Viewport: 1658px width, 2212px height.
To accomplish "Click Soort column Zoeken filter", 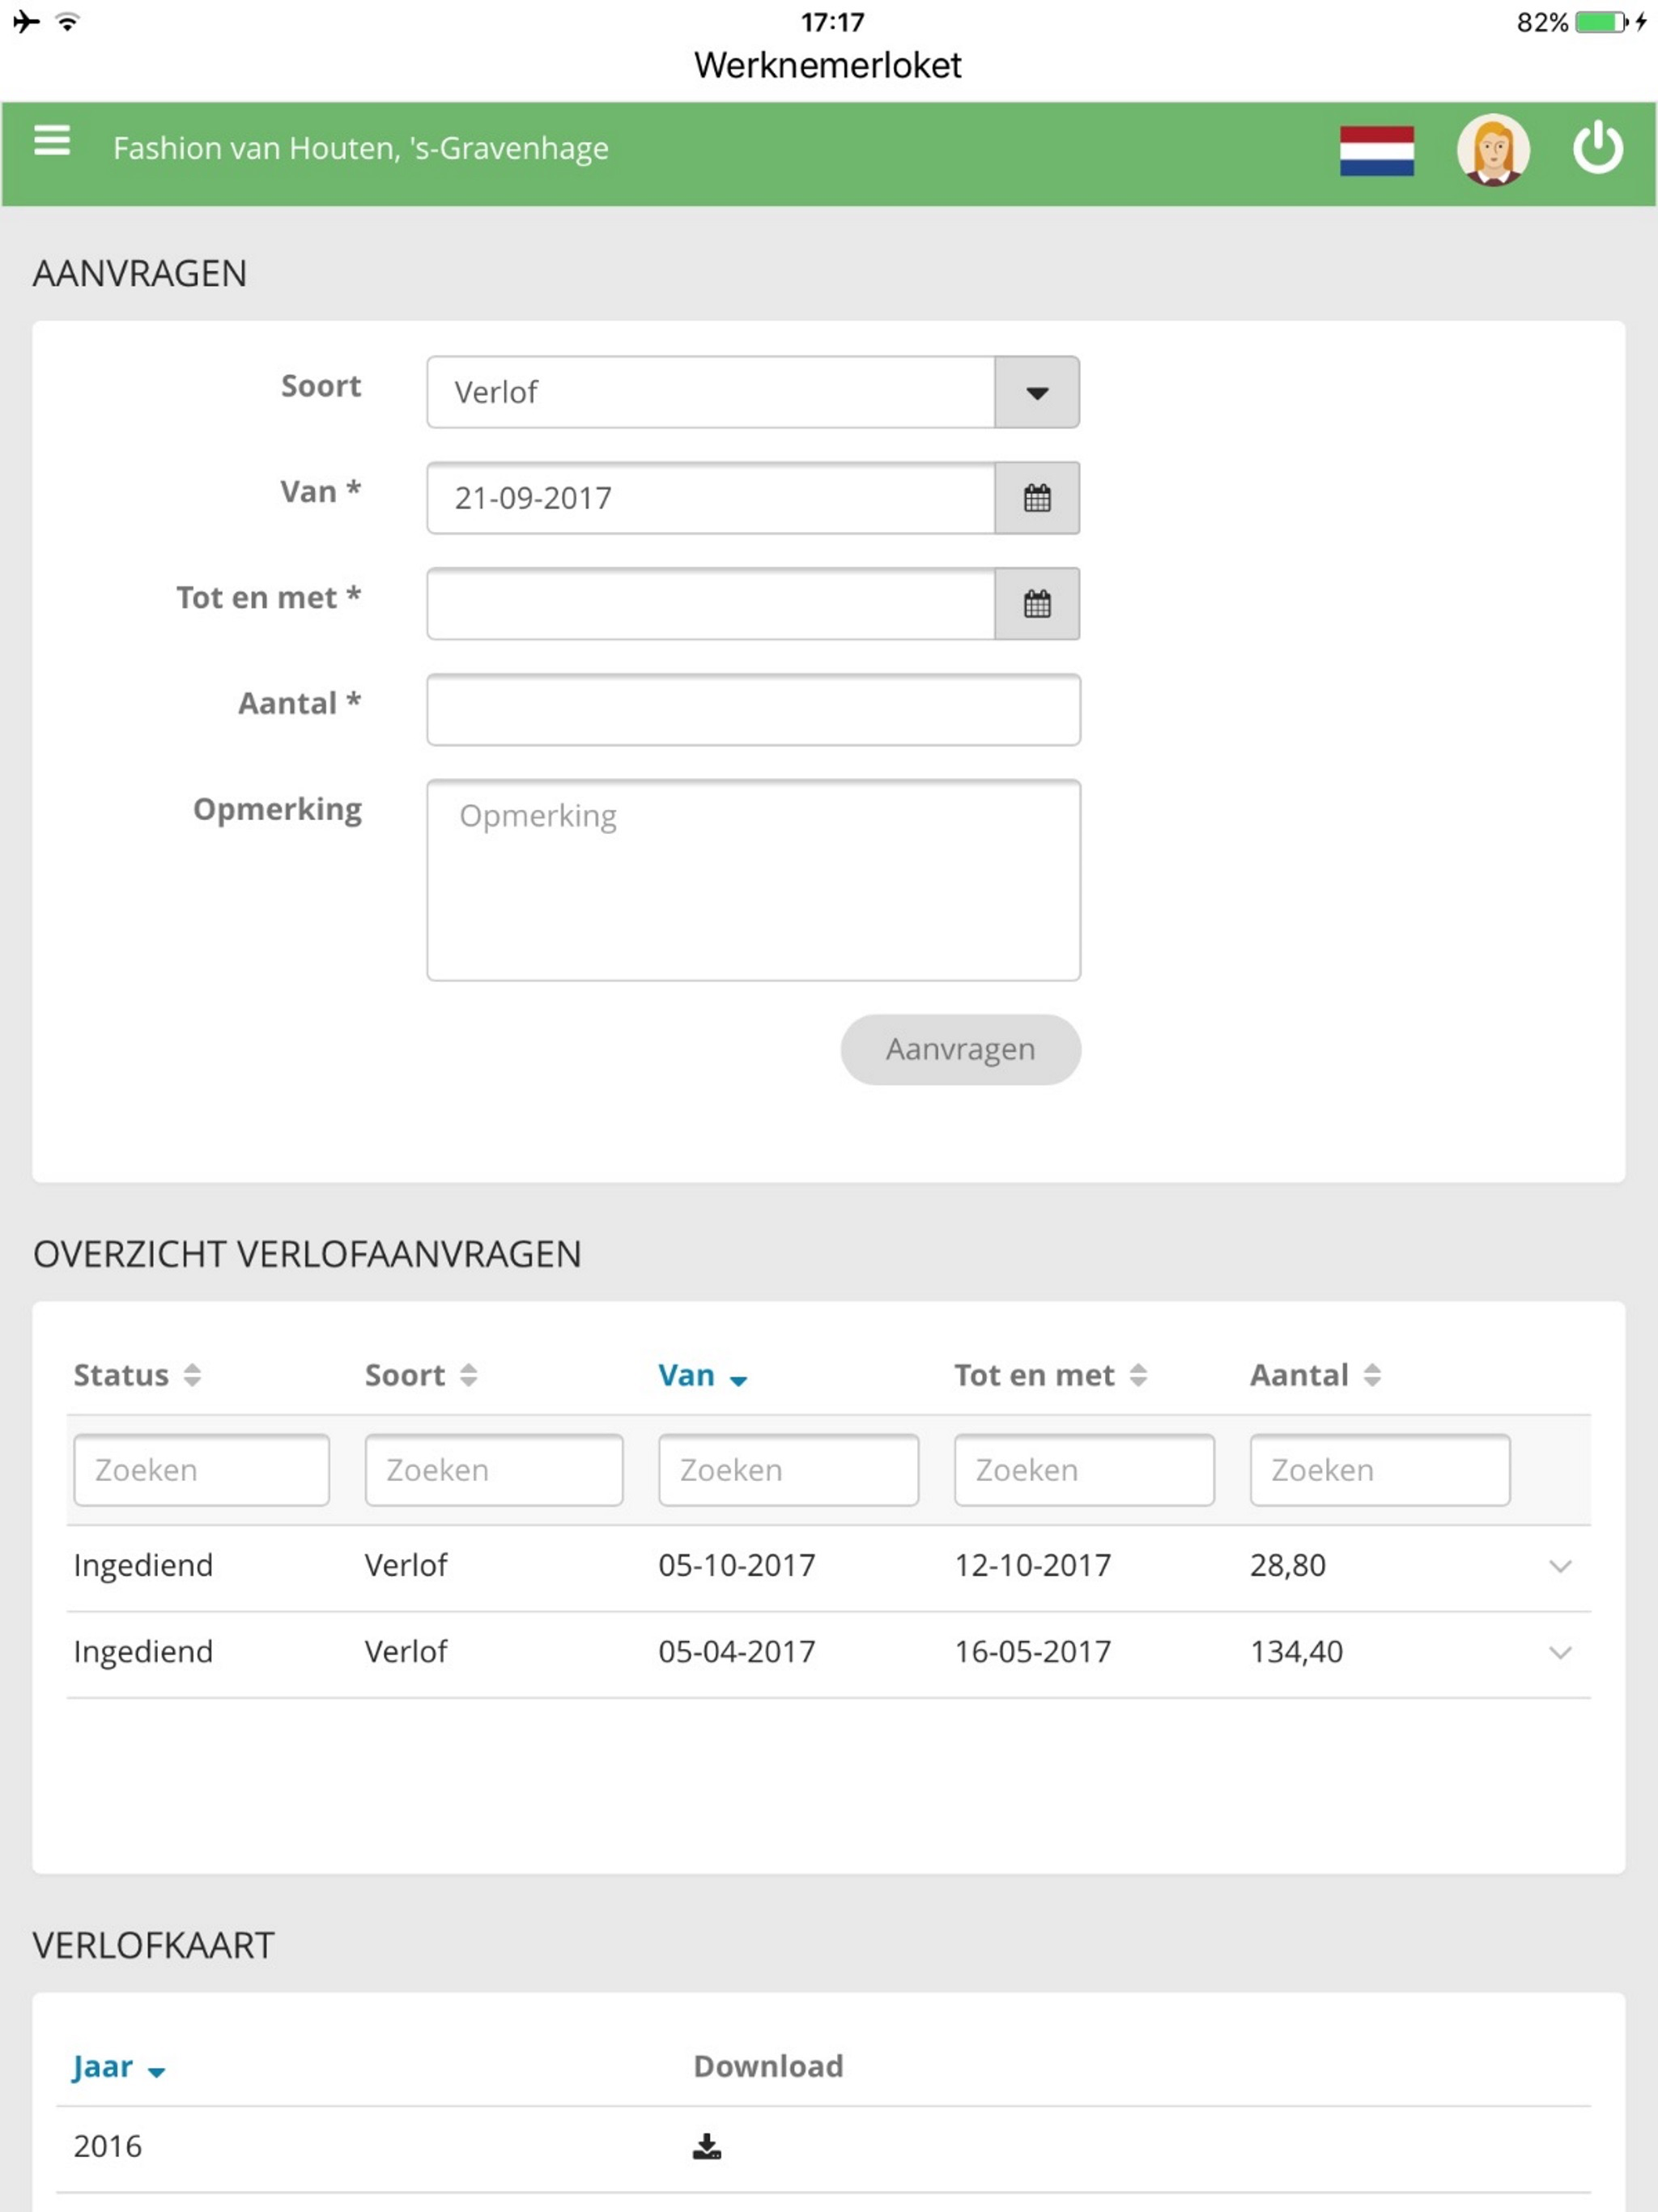I will (494, 1470).
